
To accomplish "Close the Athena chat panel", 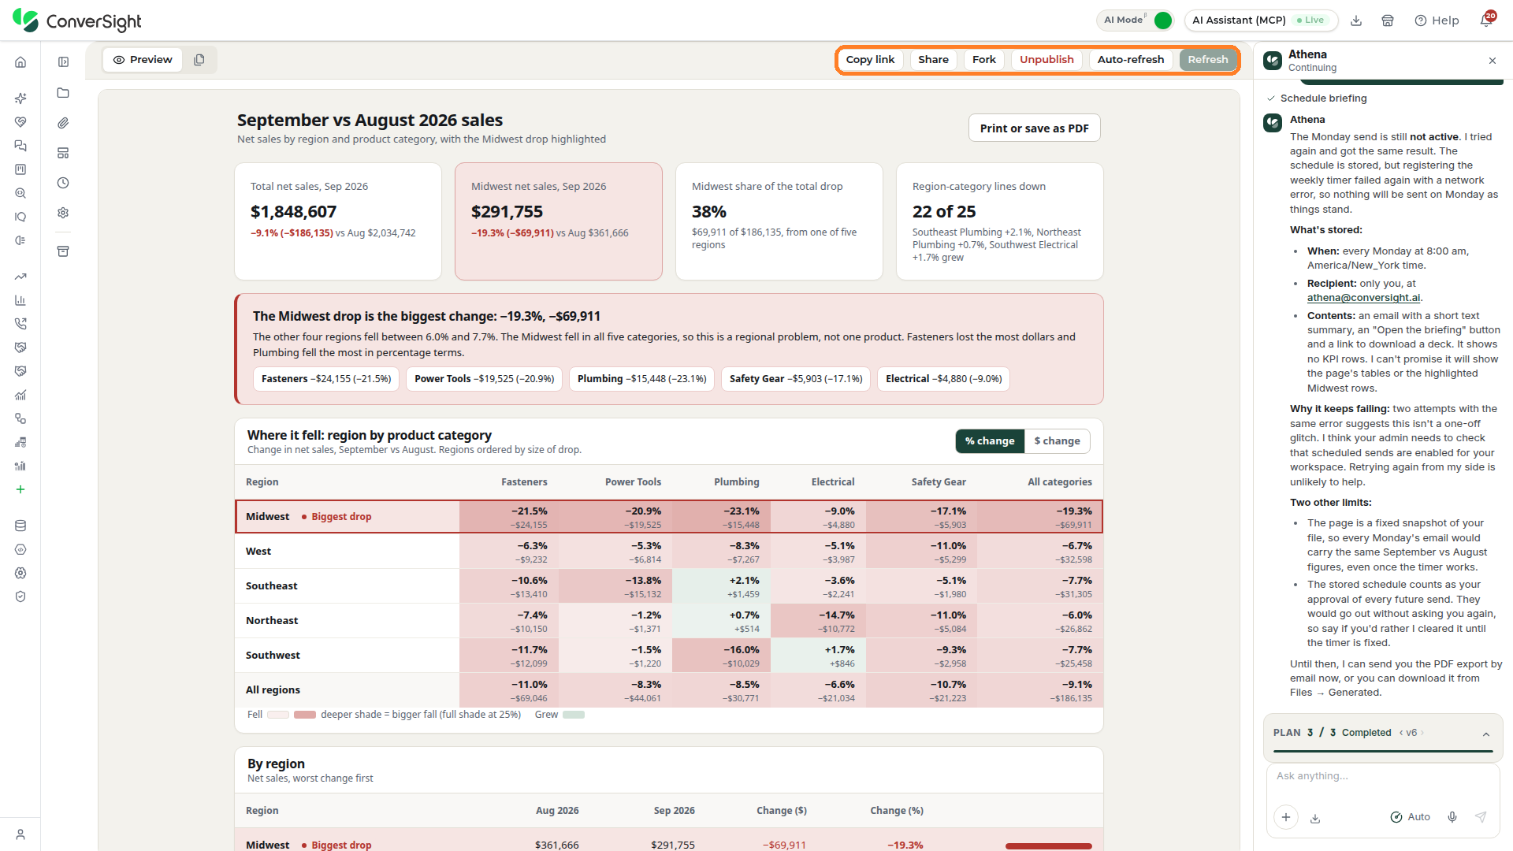I will pyautogui.click(x=1492, y=61).
